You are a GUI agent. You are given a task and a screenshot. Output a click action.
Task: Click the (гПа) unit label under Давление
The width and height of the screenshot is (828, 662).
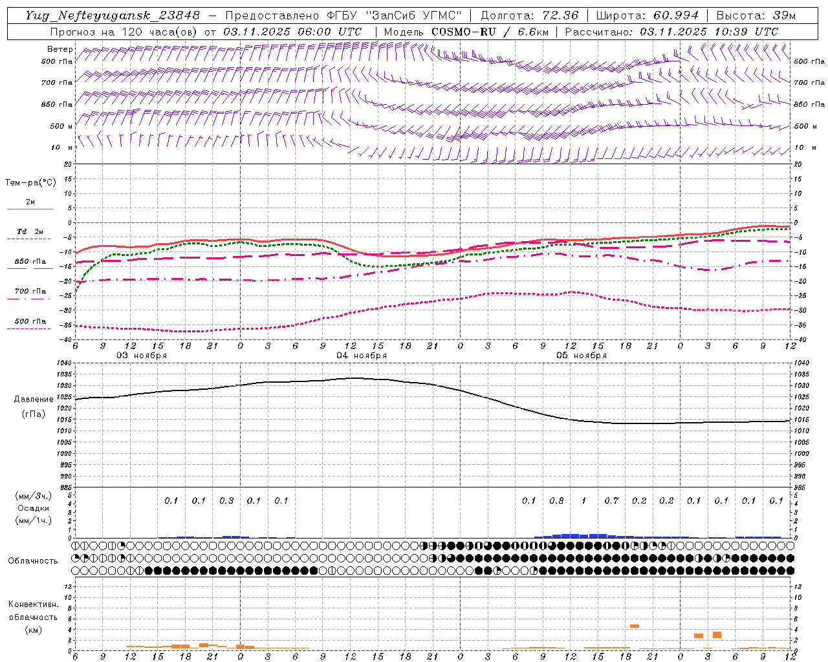pos(33,414)
